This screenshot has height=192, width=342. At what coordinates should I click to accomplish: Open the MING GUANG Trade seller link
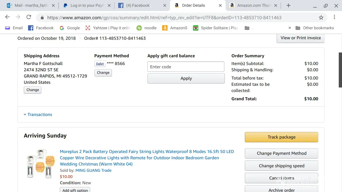point(93,170)
